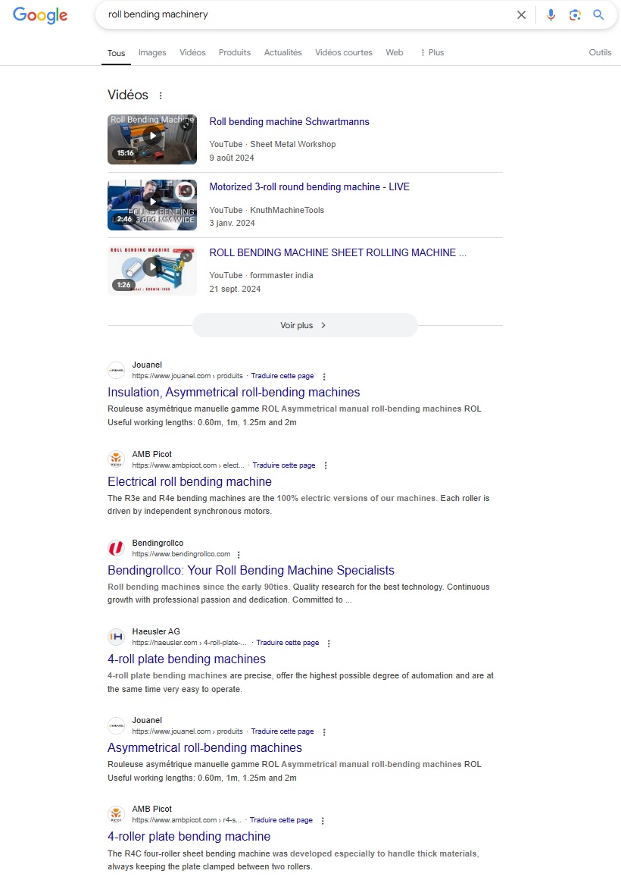Open three-dot options for second Jouanel result
The image size is (621, 880).
[x=324, y=732]
